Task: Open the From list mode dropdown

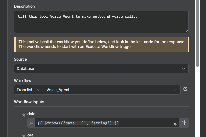Action: point(29,90)
